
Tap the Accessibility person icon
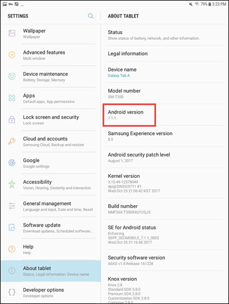click(x=12, y=184)
